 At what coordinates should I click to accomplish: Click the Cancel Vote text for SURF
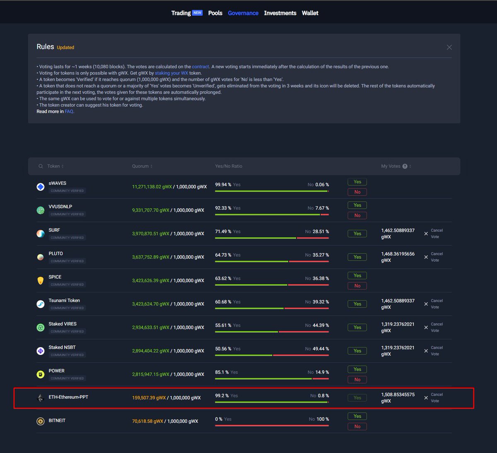point(437,234)
